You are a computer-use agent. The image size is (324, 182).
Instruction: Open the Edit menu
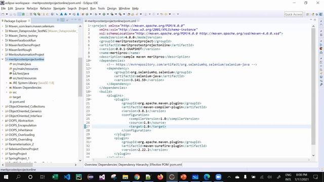tap(10, 9)
